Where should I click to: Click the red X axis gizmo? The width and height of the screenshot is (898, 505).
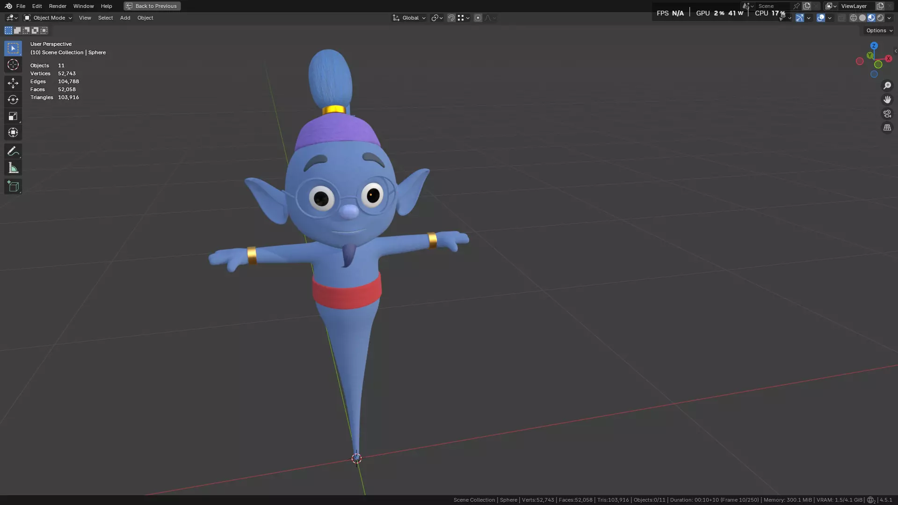point(888,58)
